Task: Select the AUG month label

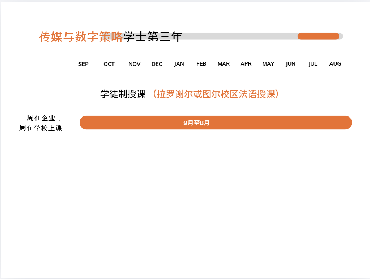Action: pos(335,64)
